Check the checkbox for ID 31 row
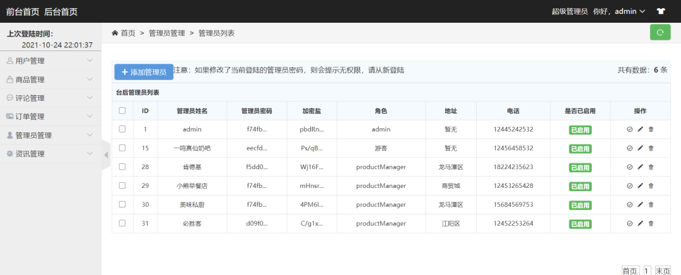Viewport: 681px width, 275px height. [122, 223]
